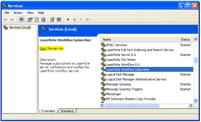Click the gear icon beside Logical Disk Manager Administrative Service
The width and height of the screenshot is (201, 122).
(x=103, y=79)
